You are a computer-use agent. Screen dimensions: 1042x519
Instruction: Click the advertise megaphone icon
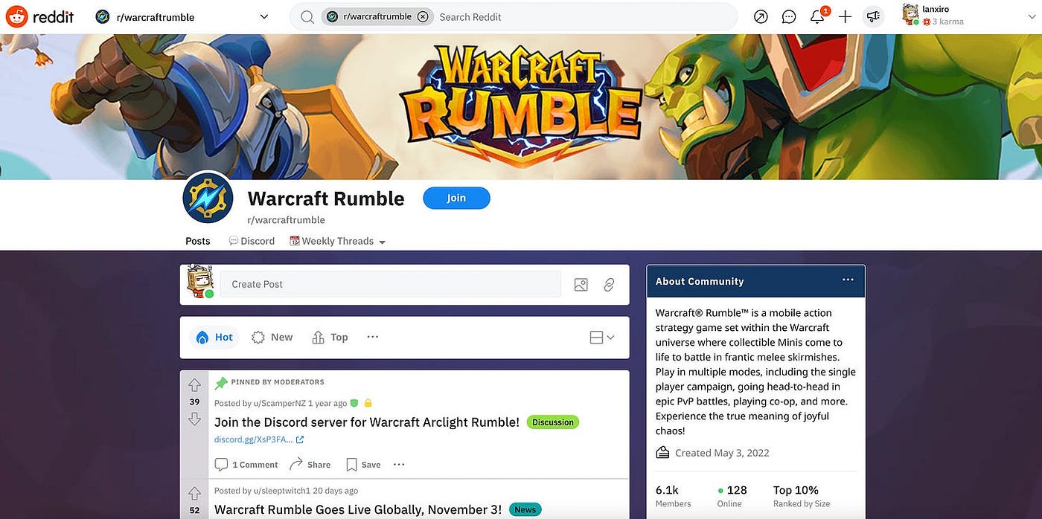(873, 16)
